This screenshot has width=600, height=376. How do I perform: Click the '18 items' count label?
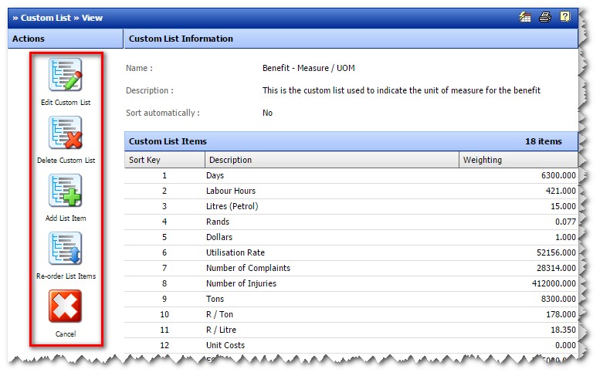pos(544,141)
